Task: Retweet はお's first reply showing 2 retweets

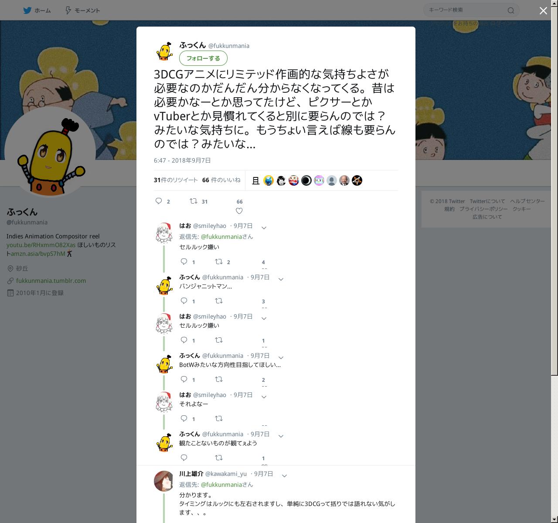Action: [x=219, y=261]
